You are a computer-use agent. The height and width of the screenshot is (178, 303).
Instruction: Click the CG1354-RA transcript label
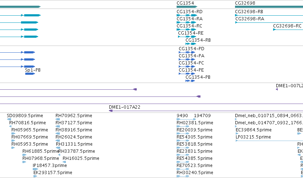[x=189, y=19]
